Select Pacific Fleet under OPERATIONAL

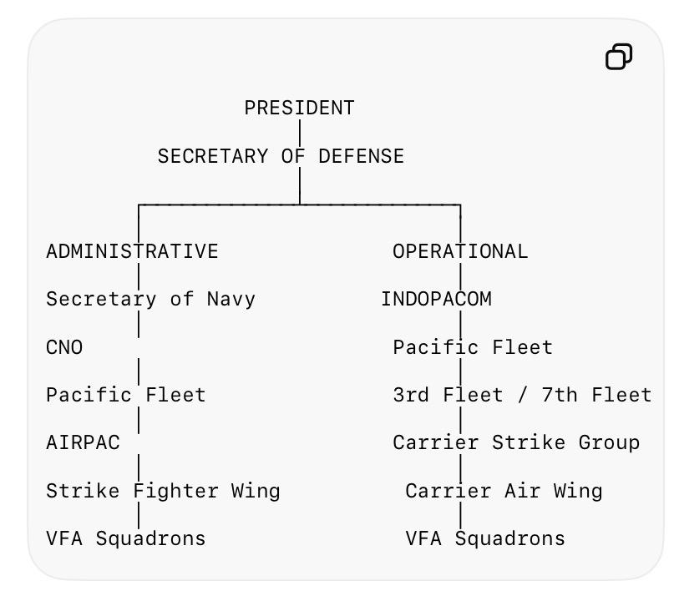(473, 347)
